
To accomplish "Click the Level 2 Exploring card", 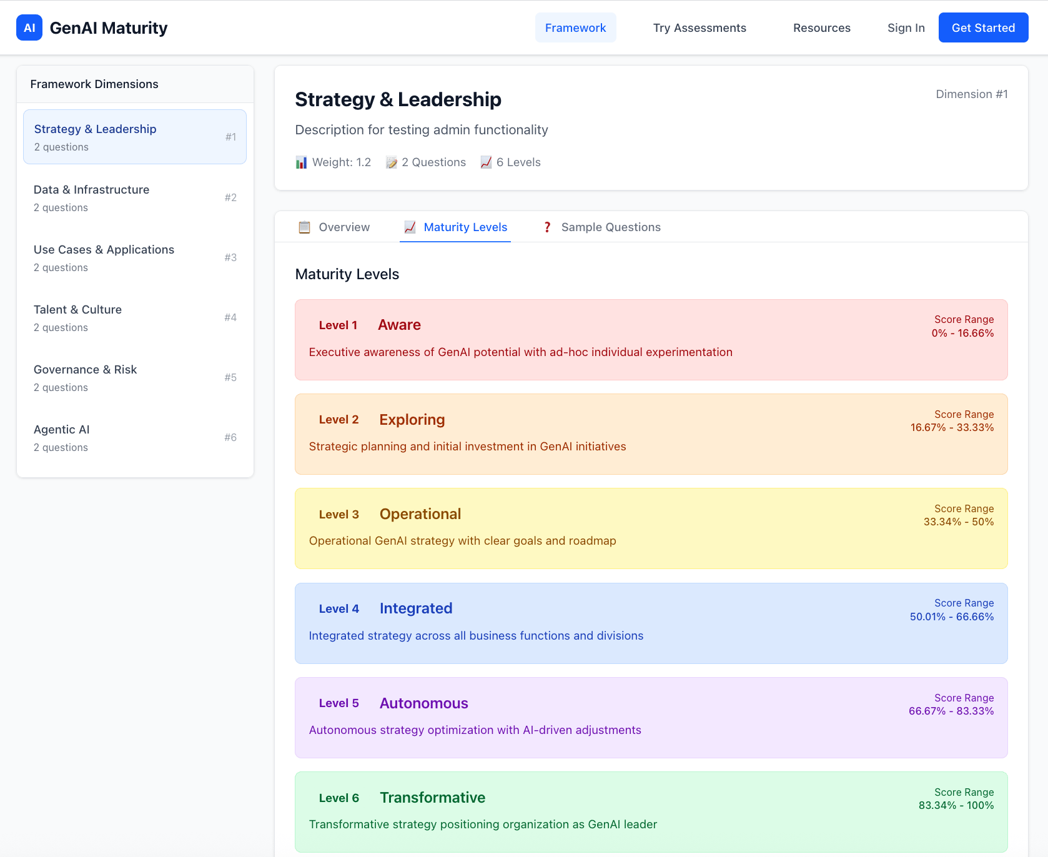I will click(x=651, y=434).
